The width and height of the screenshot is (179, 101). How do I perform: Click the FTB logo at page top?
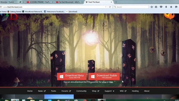click(x=9, y=17)
